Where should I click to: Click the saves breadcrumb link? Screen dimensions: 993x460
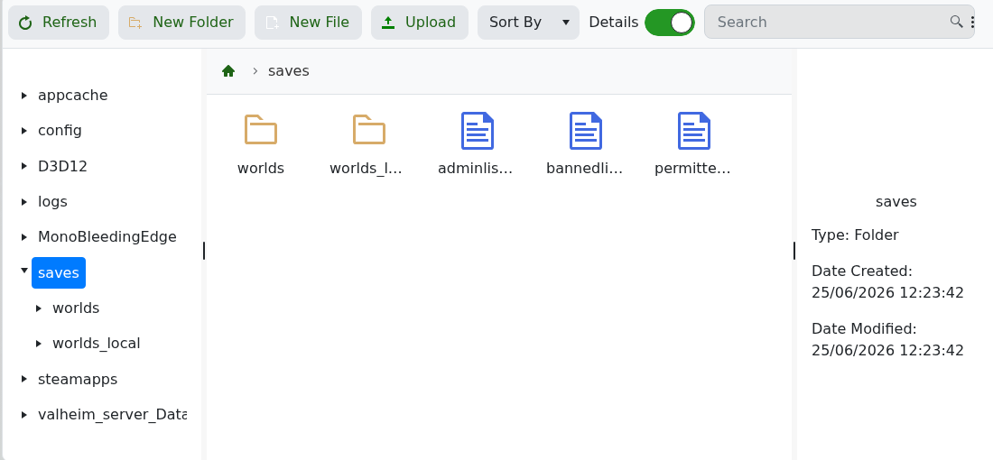(x=289, y=71)
